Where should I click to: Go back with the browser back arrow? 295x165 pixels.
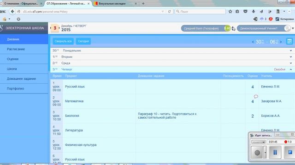(12, 11)
